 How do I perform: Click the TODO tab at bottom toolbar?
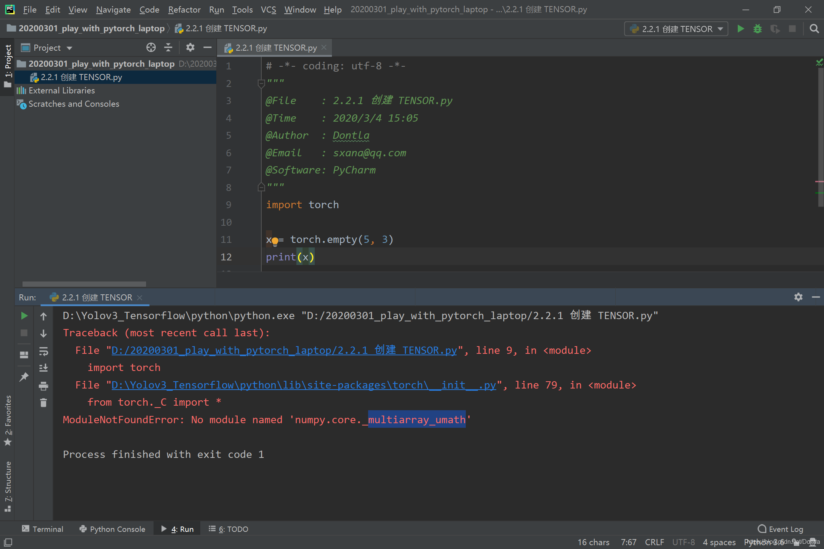pos(231,529)
